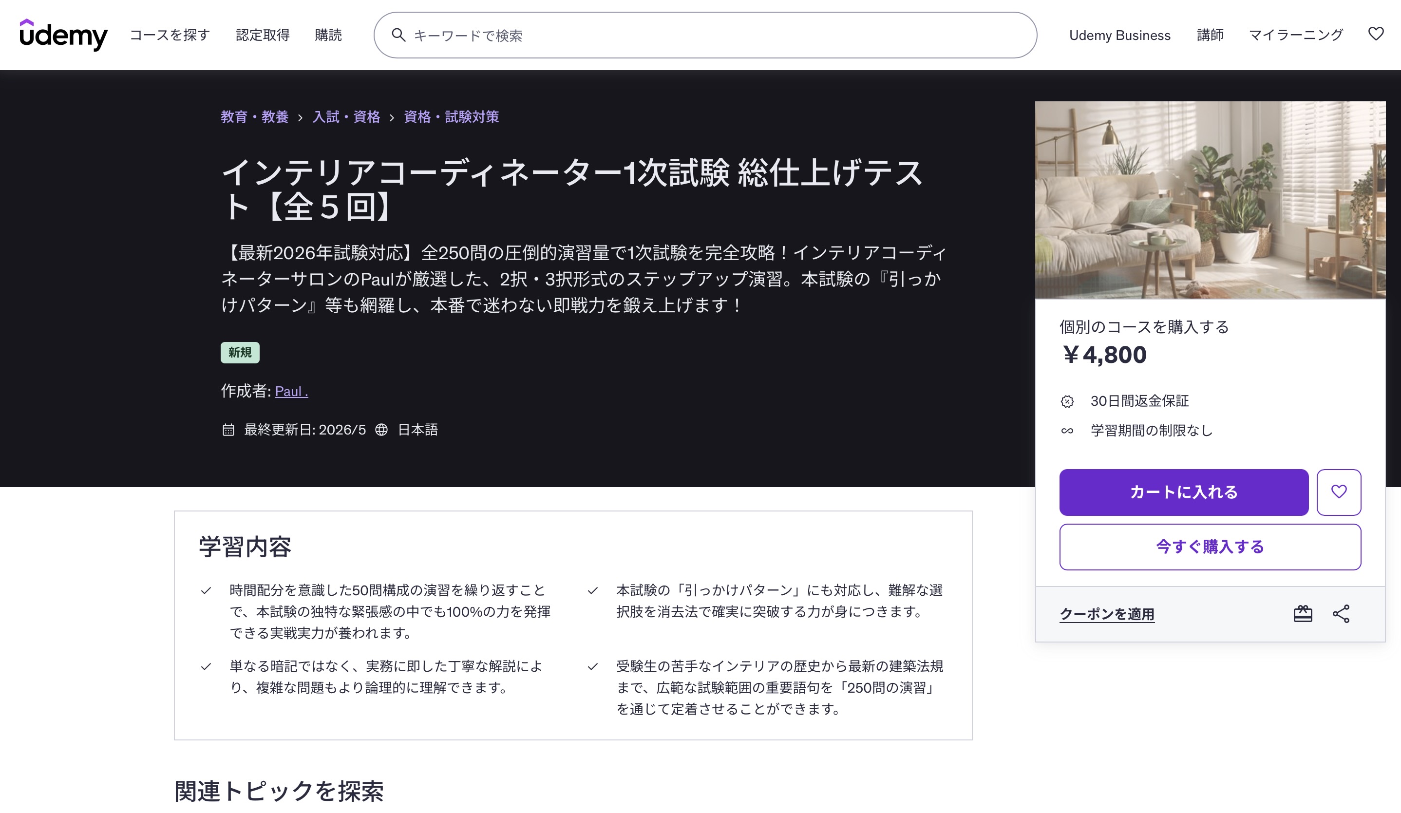This screenshot has width=1401, height=813.
Task: Click 学習内容 heading
Action: pos(245,546)
